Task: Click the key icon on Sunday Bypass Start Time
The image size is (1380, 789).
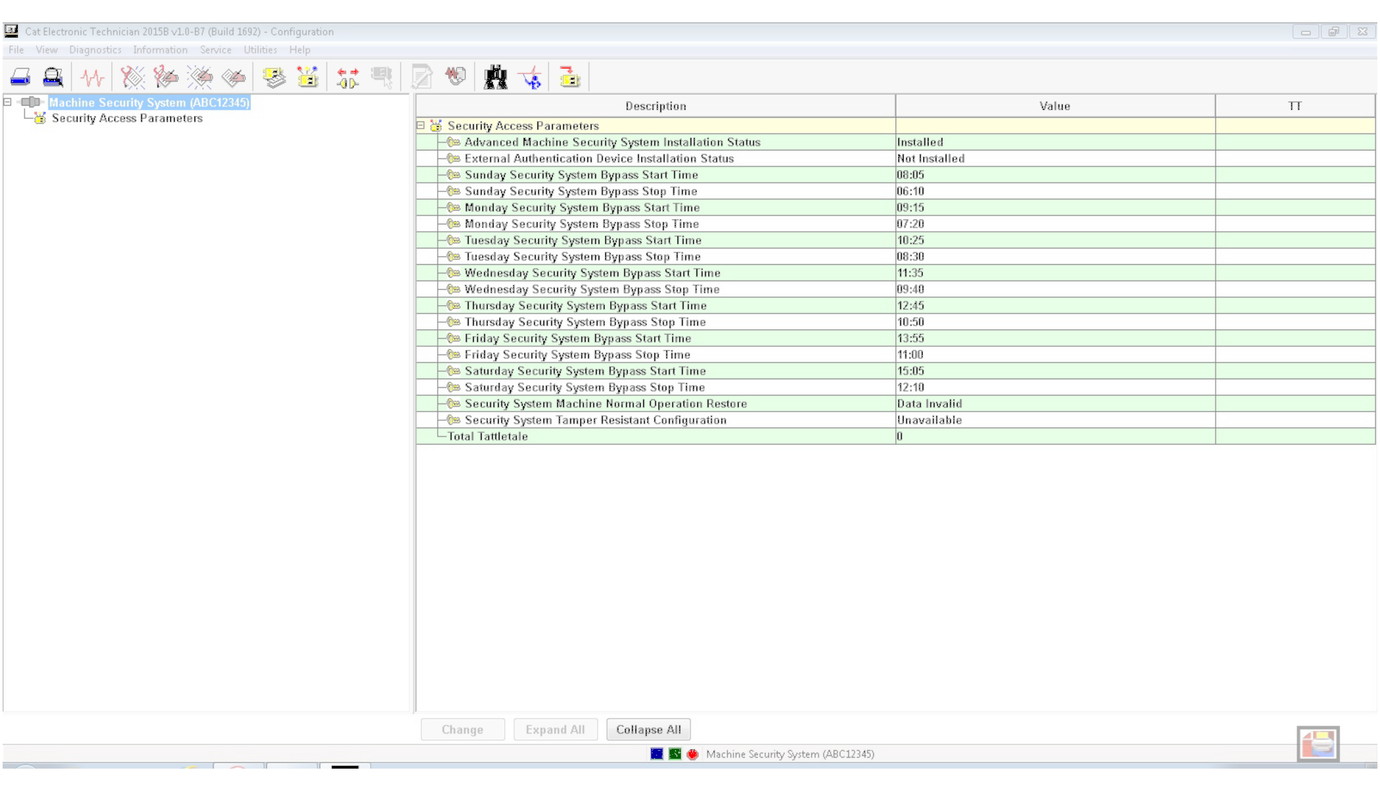Action: 453,175
